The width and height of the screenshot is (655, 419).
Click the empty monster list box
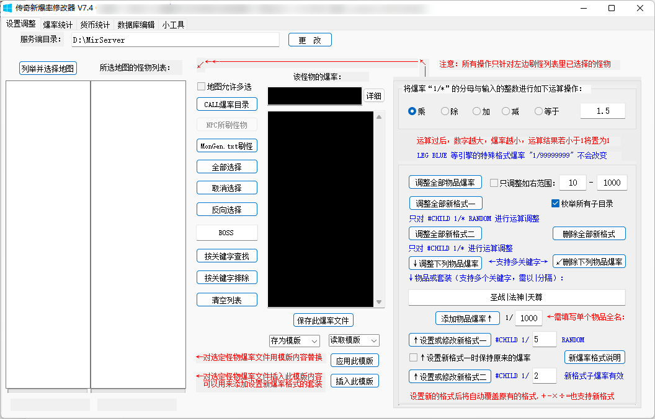point(138,235)
